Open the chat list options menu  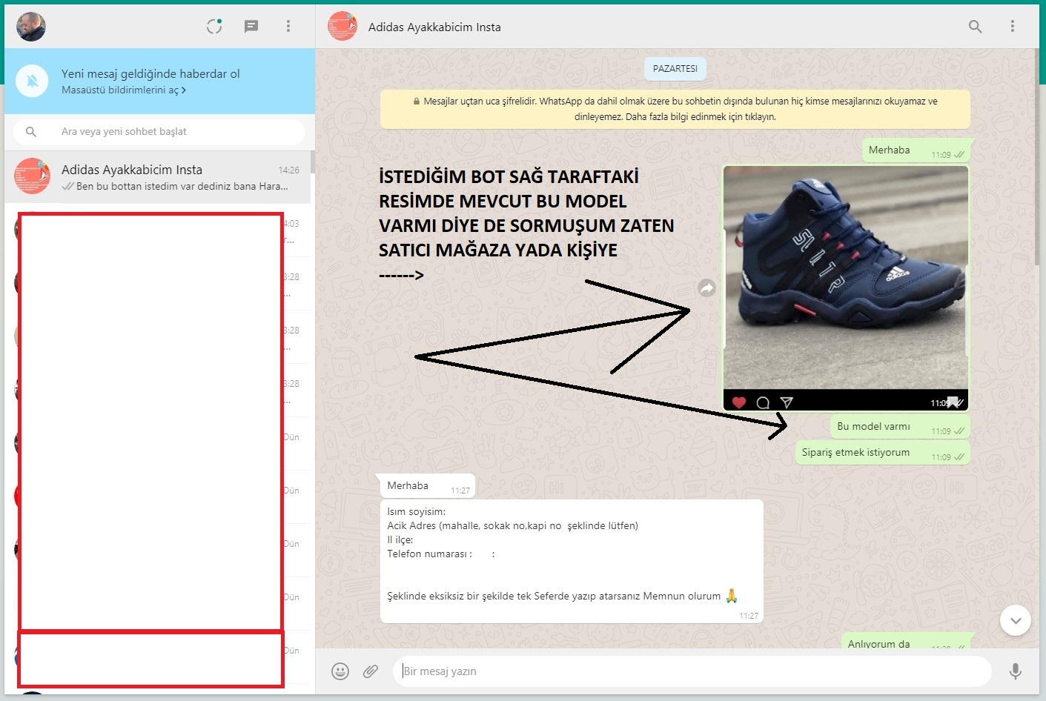point(288,27)
